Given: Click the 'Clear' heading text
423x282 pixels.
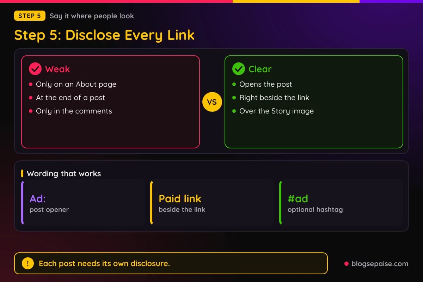Looking at the screenshot, I should tap(260, 69).
